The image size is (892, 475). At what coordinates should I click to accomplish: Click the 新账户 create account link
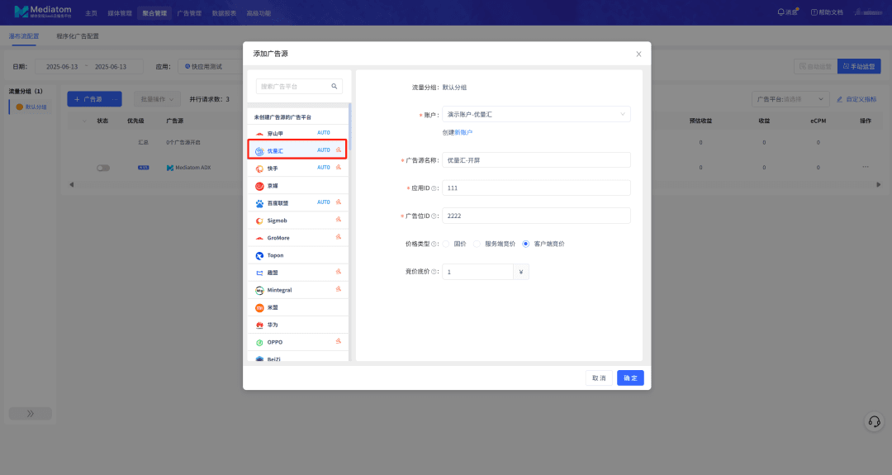tap(463, 132)
